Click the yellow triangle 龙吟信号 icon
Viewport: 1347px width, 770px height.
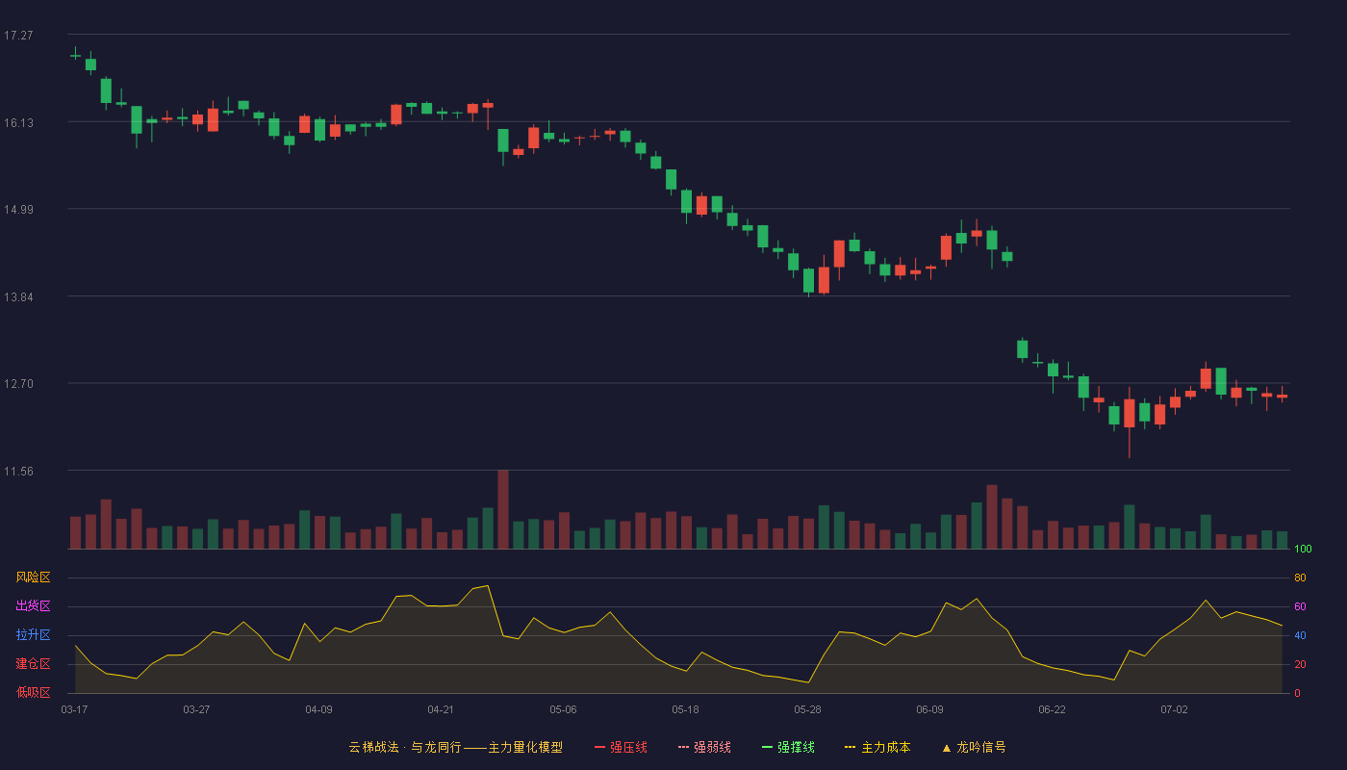click(946, 747)
